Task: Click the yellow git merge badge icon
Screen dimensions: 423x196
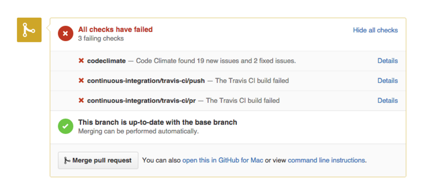Action: (29, 30)
